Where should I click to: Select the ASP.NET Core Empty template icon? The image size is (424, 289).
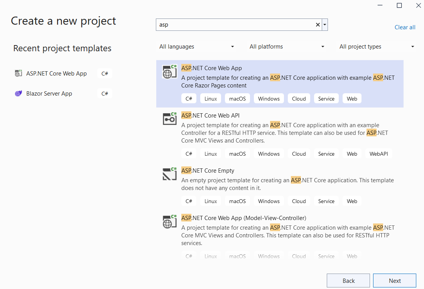click(169, 174)
